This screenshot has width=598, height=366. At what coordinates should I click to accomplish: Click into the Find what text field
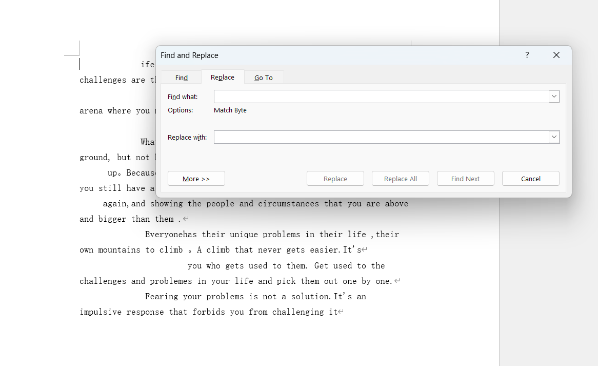(381, 97)
